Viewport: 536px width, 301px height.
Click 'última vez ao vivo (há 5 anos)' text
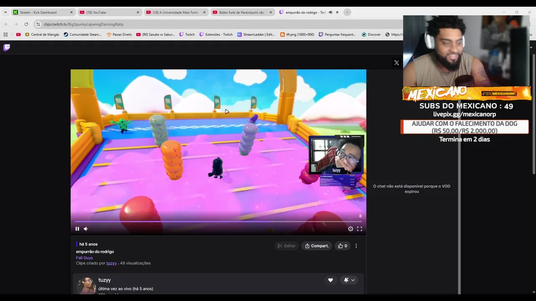(x=126, y=289)
